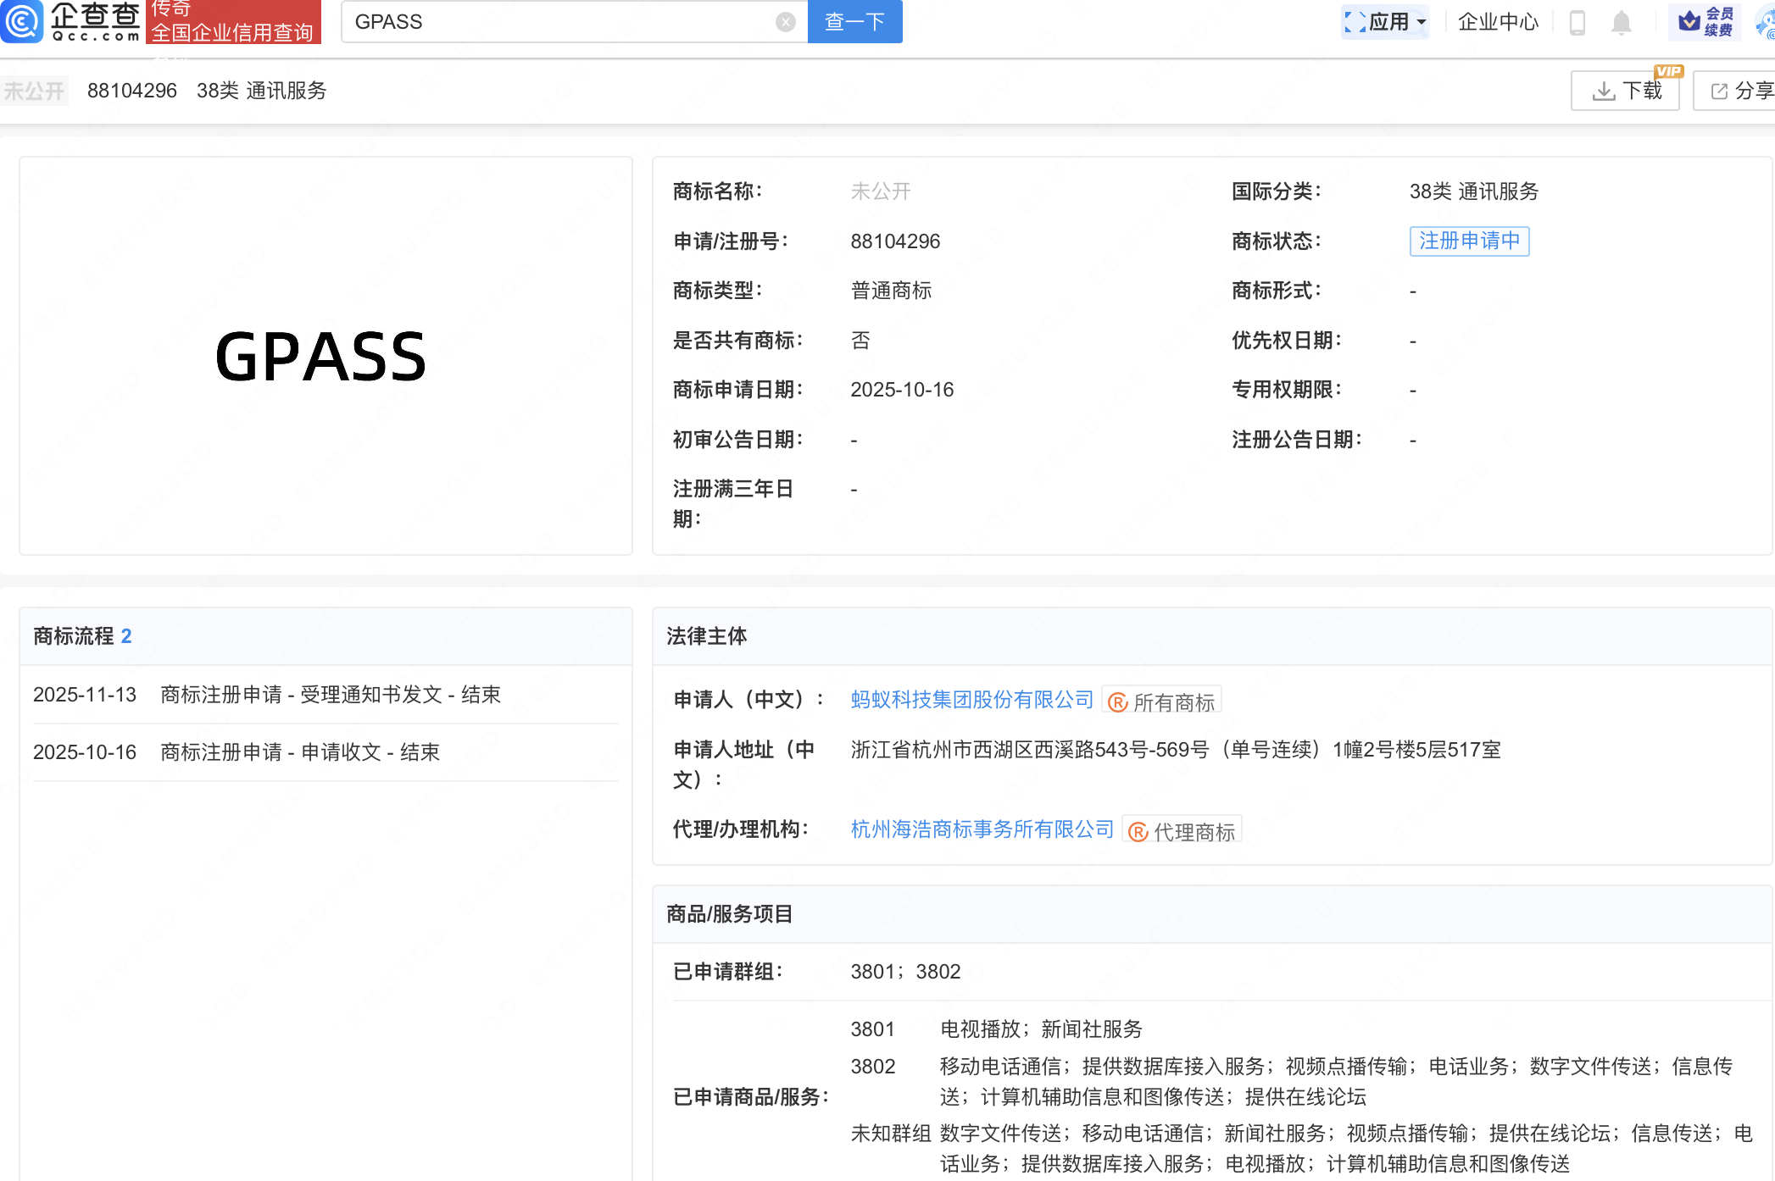The height and width of the screenshot is (1181, 1775).
Task: Click the 下载 download button
Action: [1625, 91]
